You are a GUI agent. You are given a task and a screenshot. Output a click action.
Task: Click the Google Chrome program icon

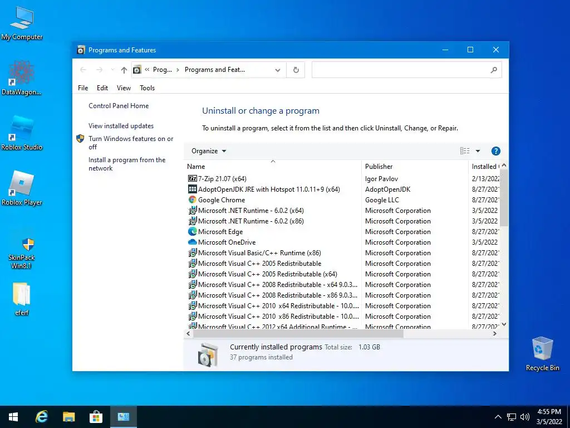point(192,200)
